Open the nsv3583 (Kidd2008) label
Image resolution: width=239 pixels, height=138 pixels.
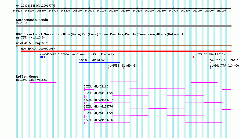point(122,66)
